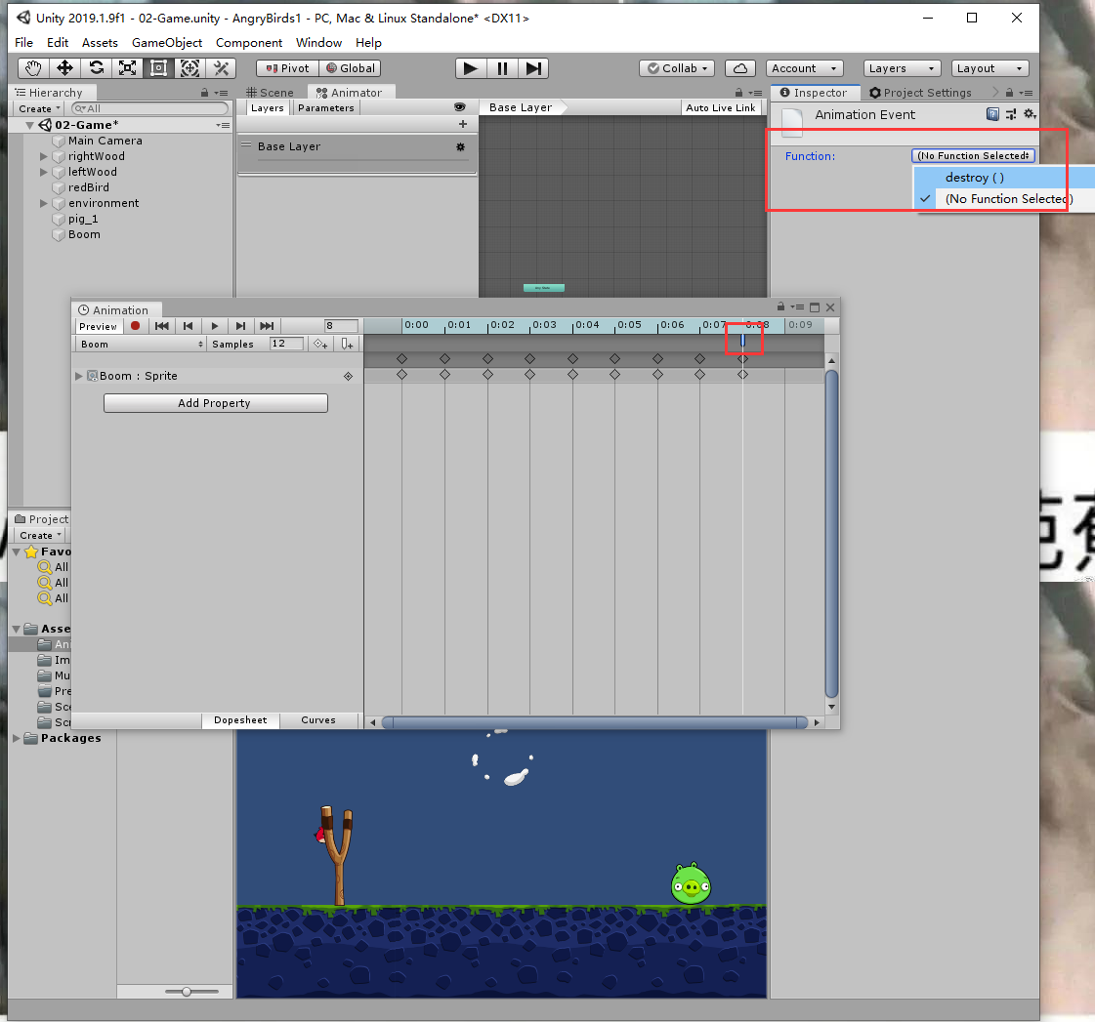Viewport: 1095px width, 1022px height.
Task: Switch to Project Settings tab
Action: tap(920, 92)
